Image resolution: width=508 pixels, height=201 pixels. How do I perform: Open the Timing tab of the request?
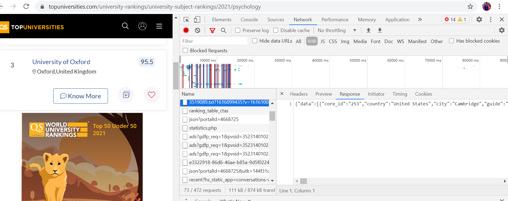pos(400,94)
